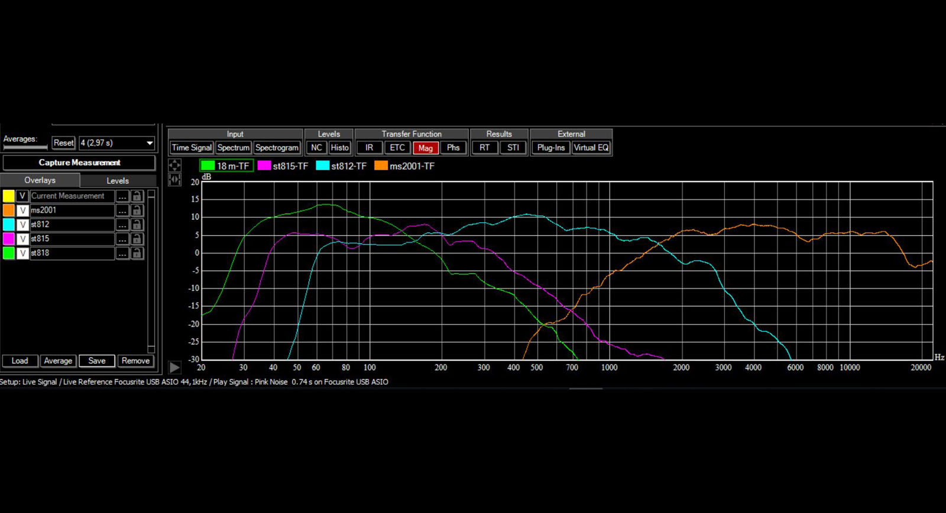Toggle the V checkbox for st812

click(x=22, y=225)
